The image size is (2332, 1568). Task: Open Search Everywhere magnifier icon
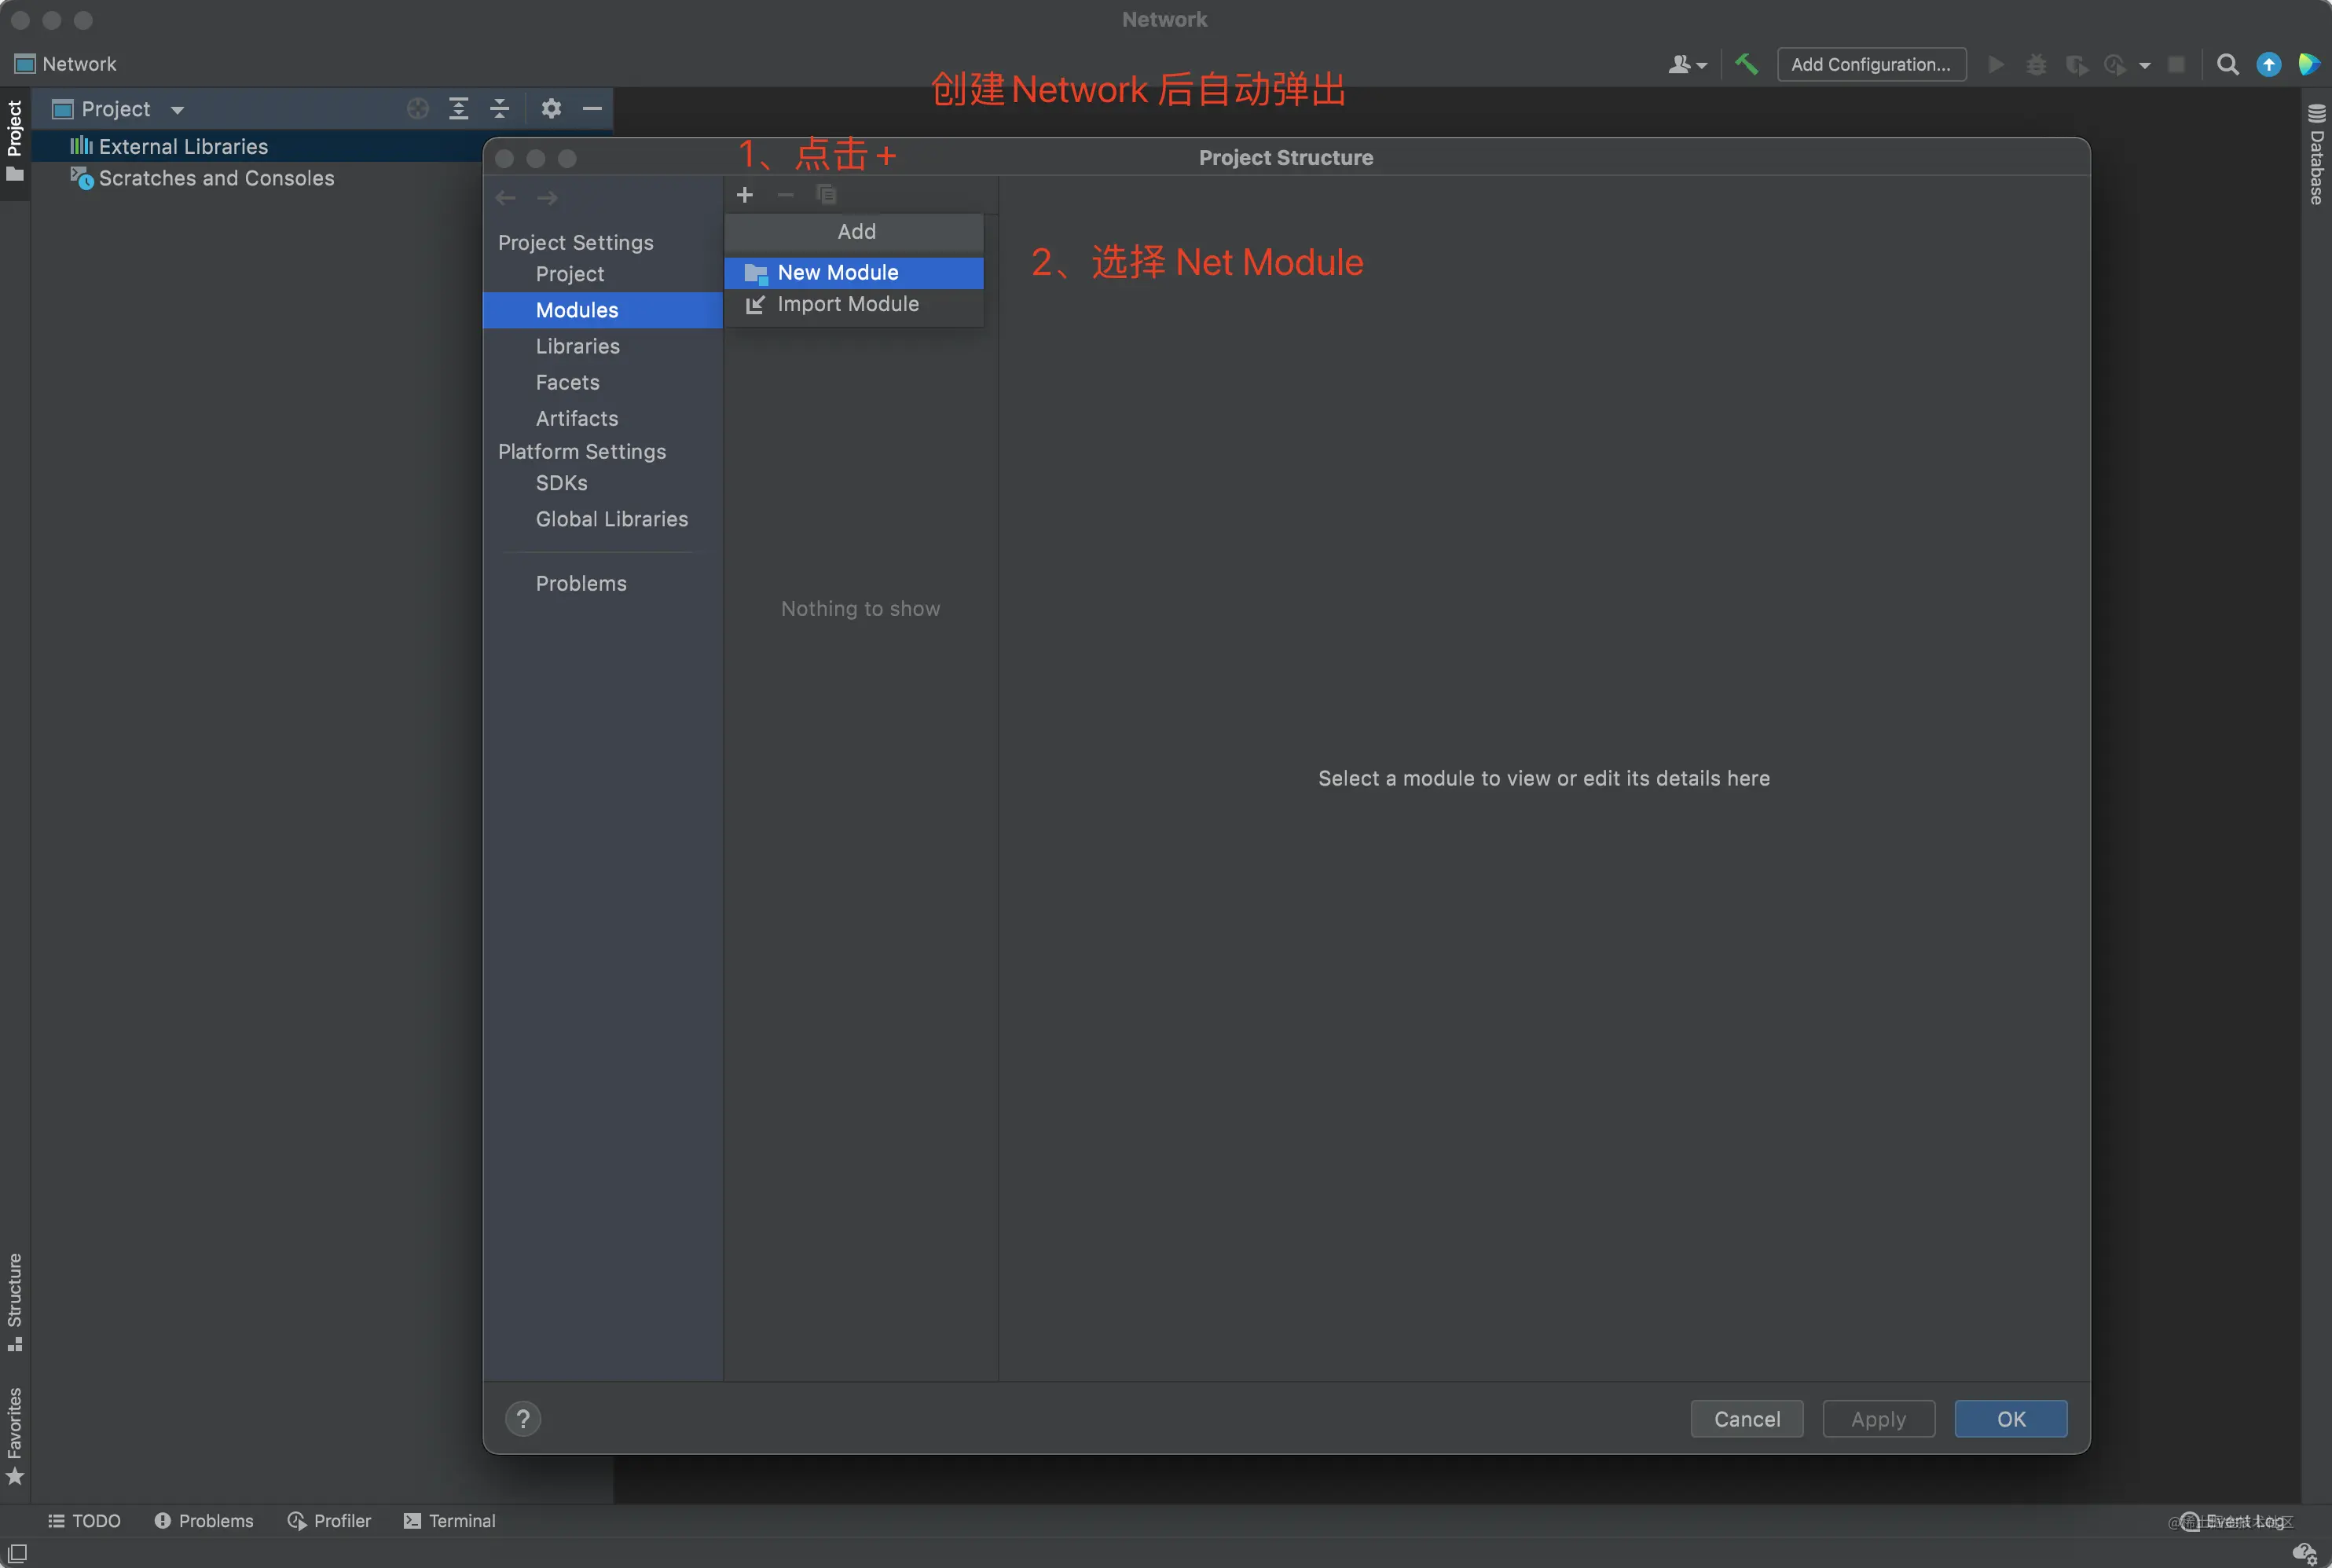[2227, 65]
